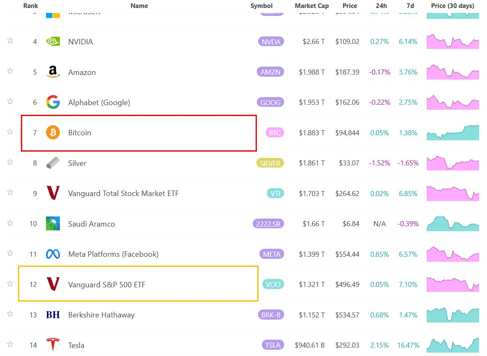Click the AMZN symbol badge

coord(270,72)
